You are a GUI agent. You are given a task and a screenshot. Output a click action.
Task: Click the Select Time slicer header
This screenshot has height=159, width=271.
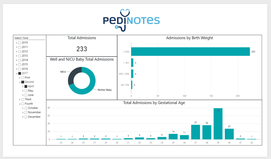click(21, 38)
